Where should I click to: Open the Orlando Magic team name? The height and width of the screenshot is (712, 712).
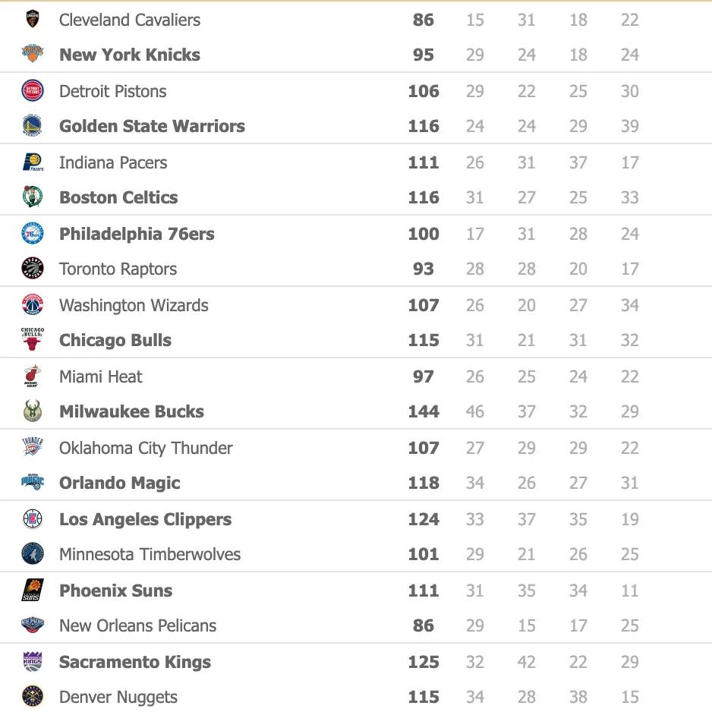[120, 483]
